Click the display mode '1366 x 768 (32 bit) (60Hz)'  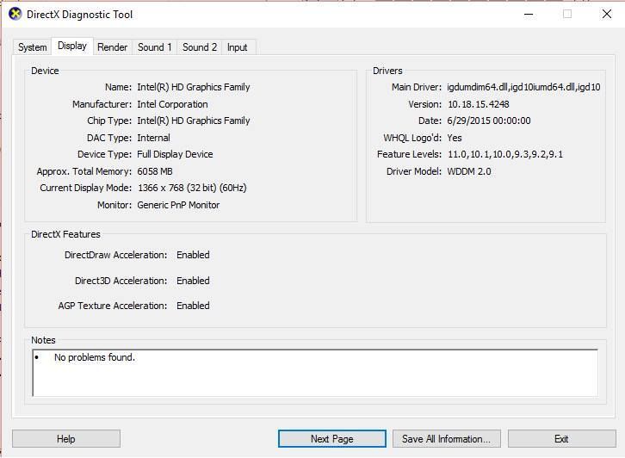(192, 188)
